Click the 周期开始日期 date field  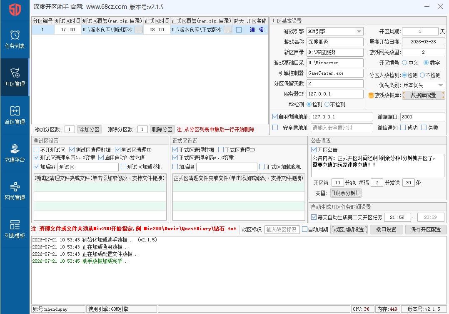[424, 42]
